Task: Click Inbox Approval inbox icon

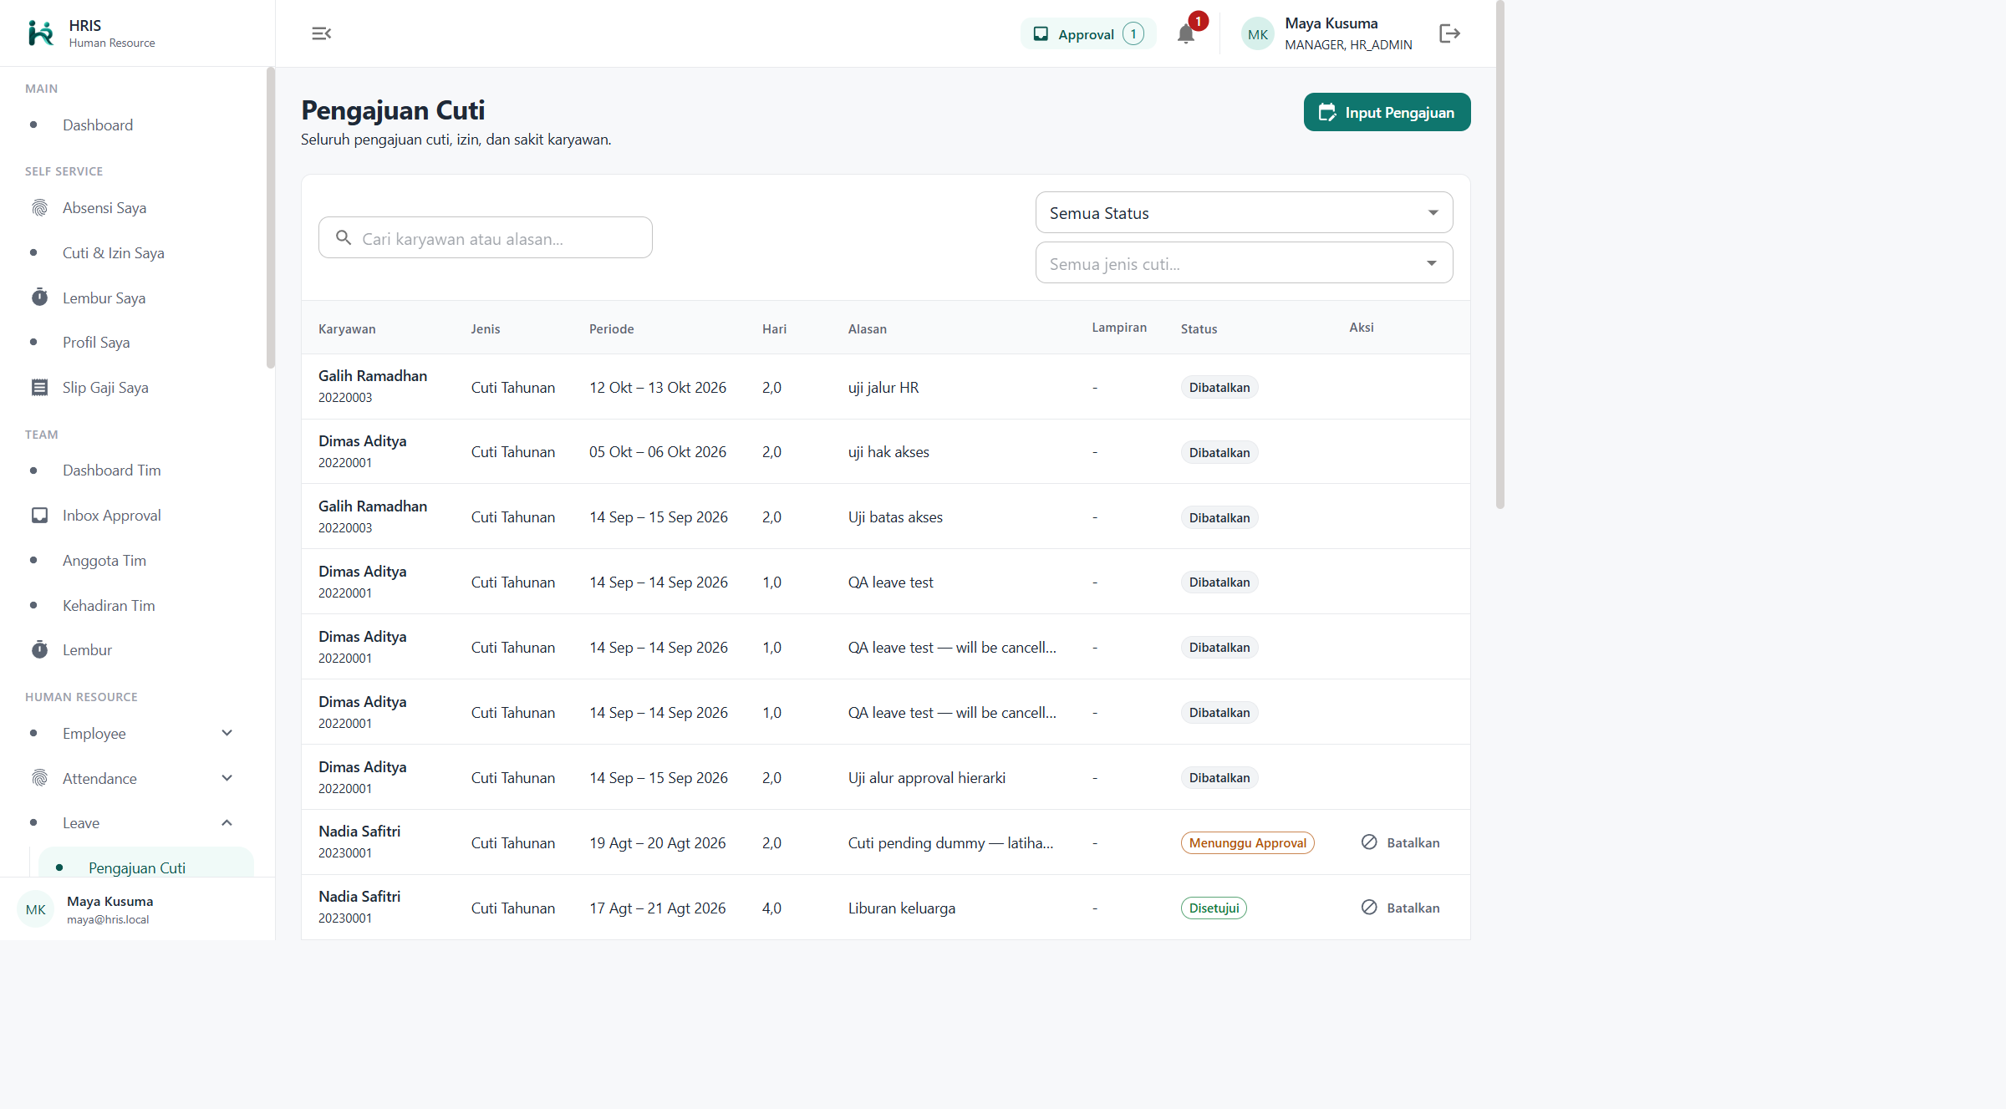Action: [39, 516]
